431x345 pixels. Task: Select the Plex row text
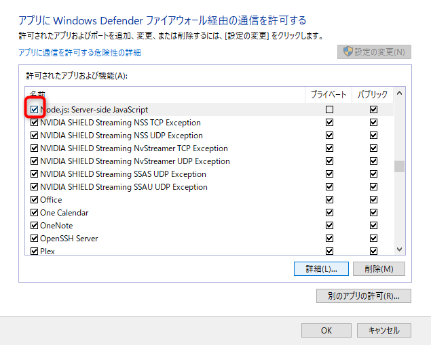pyautogui.click(x=48, y=251)
